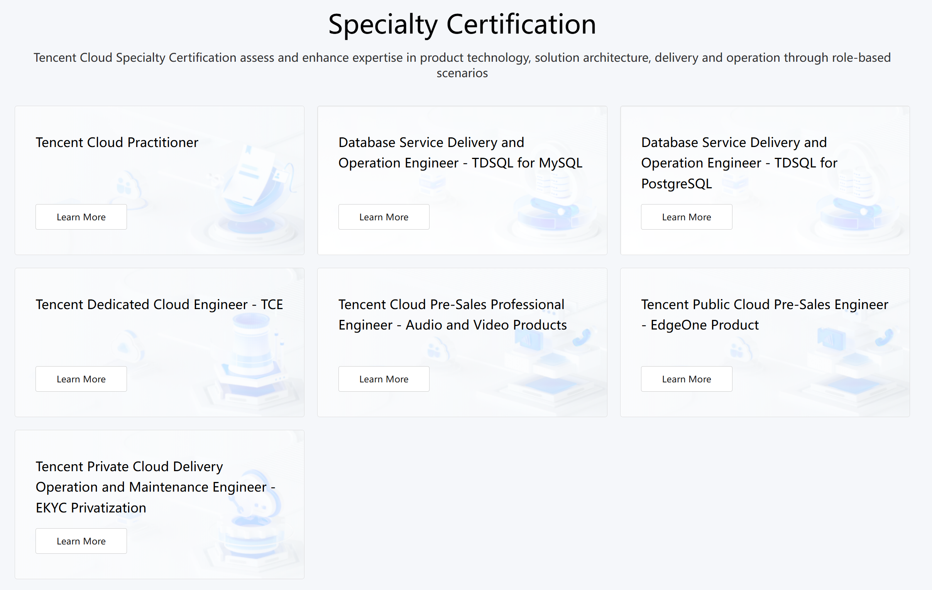Click Learn More under Tencent Cloud Practitioner
This screenshot has width=932, height=590.
(81, 217)
